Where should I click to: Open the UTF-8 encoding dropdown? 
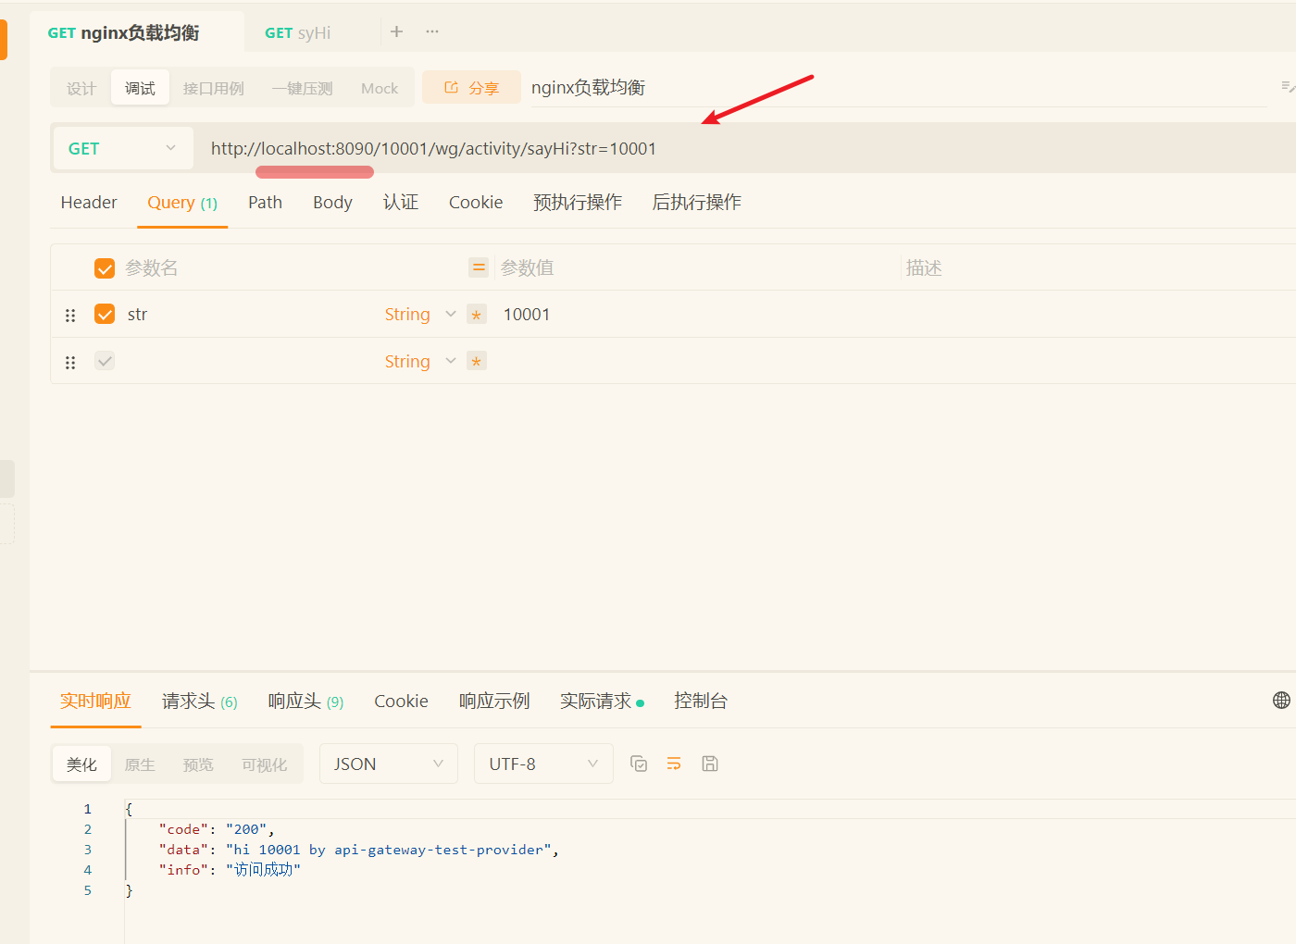tap(542, 764)
